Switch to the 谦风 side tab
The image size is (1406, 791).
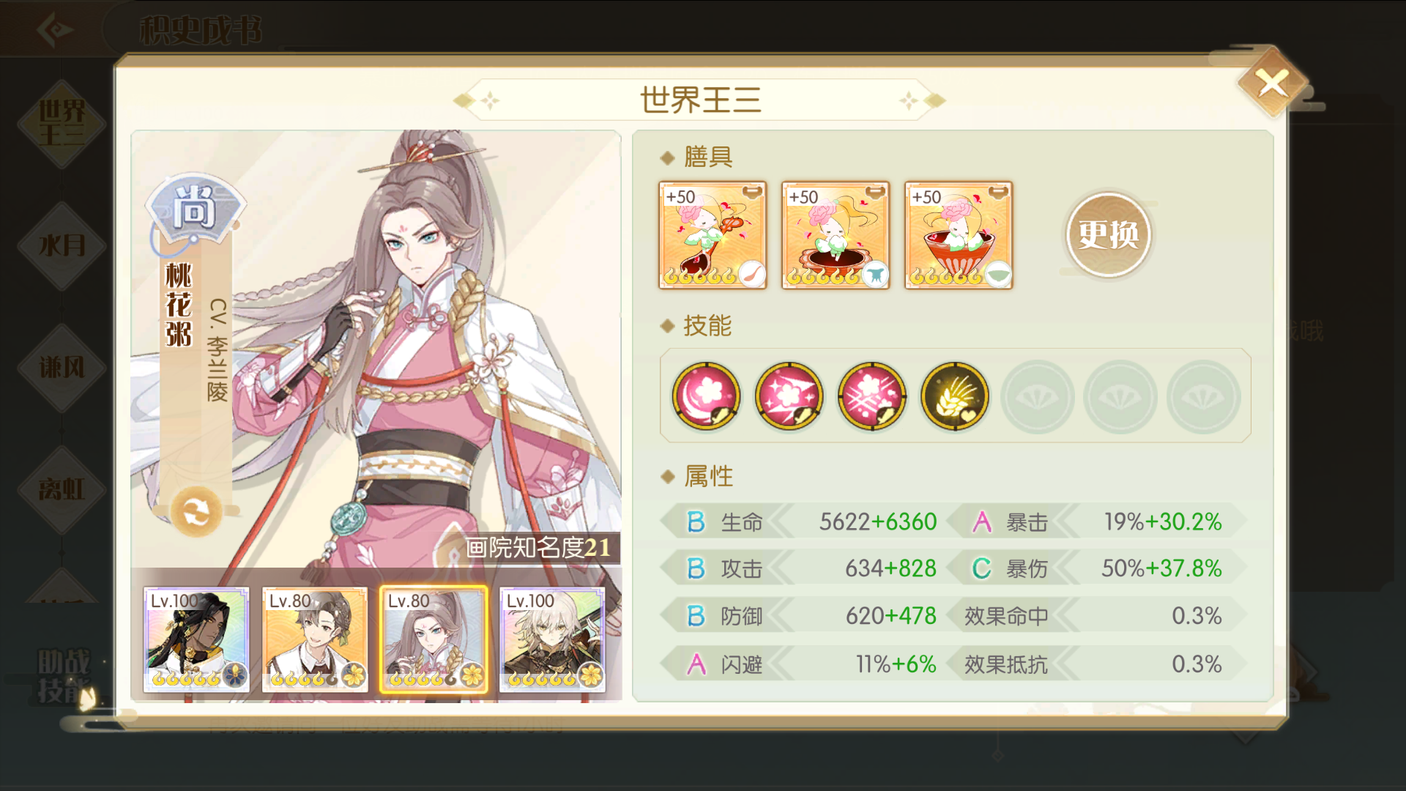tap(62, 367)
